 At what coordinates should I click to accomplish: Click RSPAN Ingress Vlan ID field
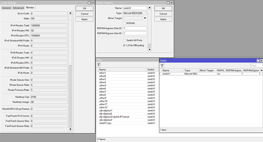point(135,28)
